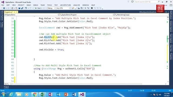Open the Start button dropdown arrow
Screen dimensions: 173x97
pyautogui.click(x=42, y=8)
